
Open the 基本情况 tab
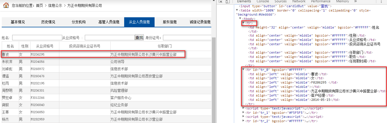[x=18, y=22]
